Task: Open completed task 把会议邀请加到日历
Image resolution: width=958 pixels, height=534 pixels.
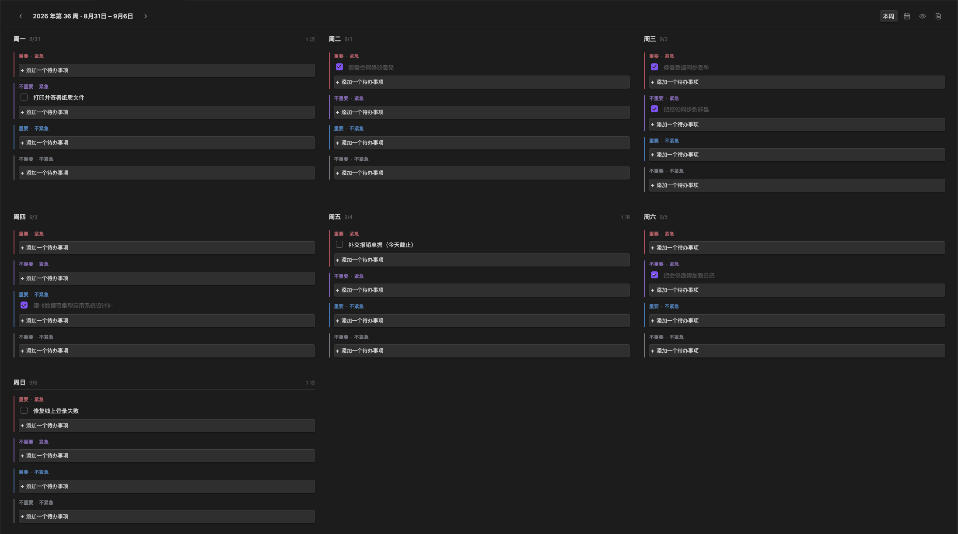Action: (x=689, y=275)
